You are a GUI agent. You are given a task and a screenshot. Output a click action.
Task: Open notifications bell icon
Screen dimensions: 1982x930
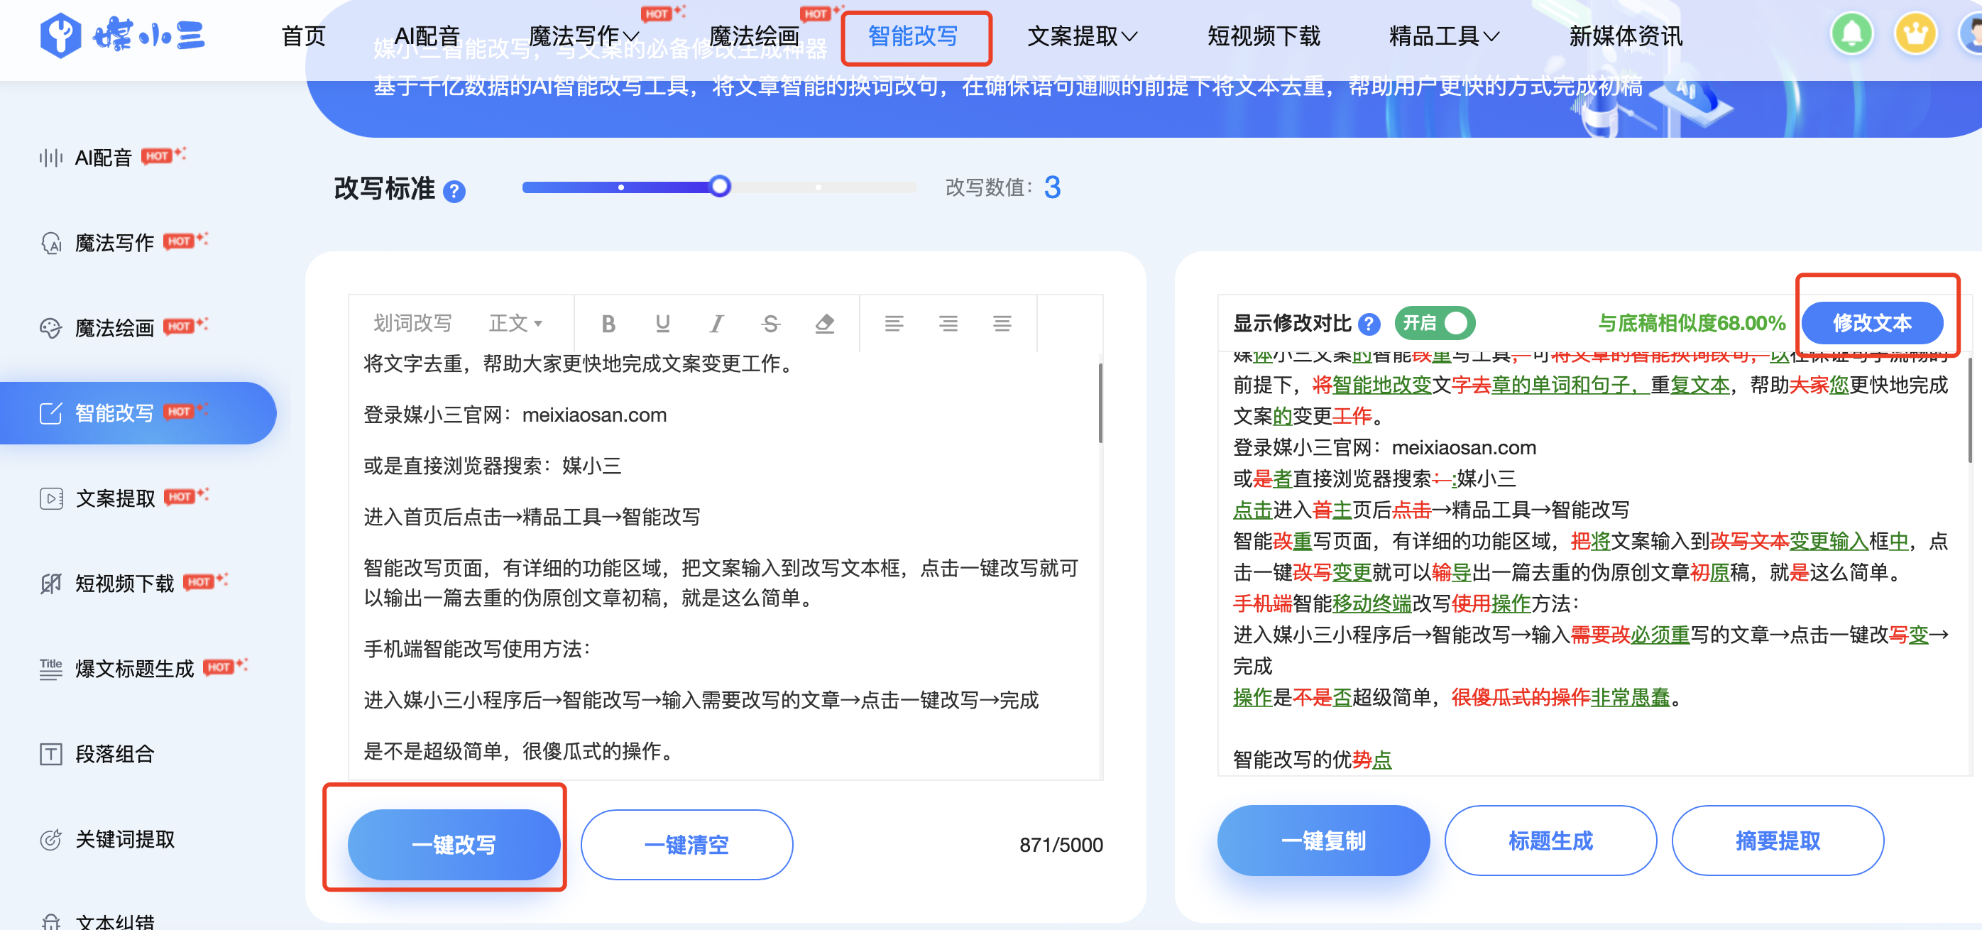[1852, 34]
